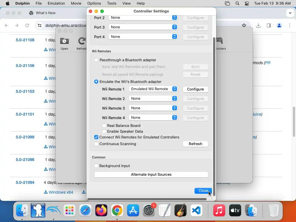Open Wii Remote 1 Emulated Wii Remote dropdown
The height and width of the screenshot is (222, 296).
pyautogui.click(x=153, y=89)
